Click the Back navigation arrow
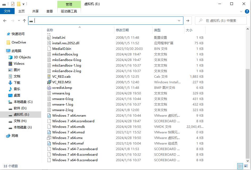Screen dimensions: 251x170 coord(5,21)
